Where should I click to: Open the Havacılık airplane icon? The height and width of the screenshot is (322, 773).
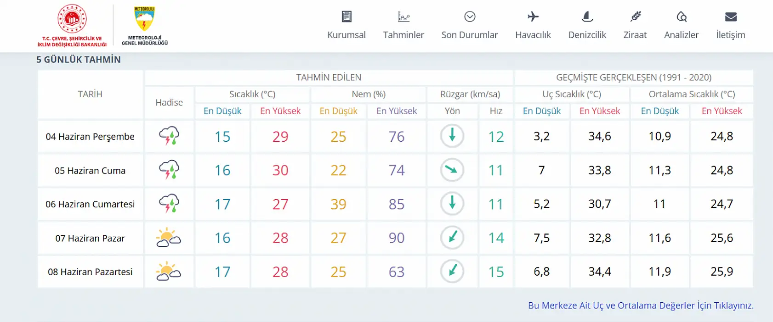[x=533, y=17]
